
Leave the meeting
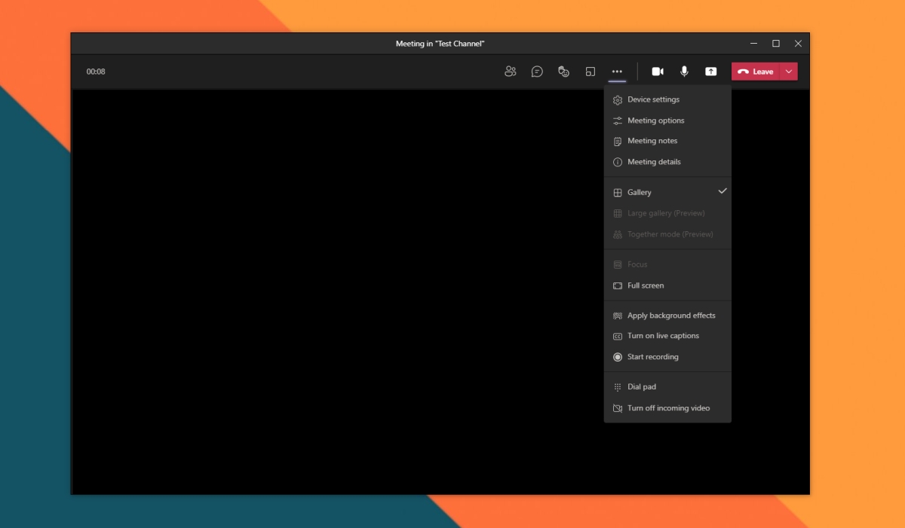click(756, 72)
